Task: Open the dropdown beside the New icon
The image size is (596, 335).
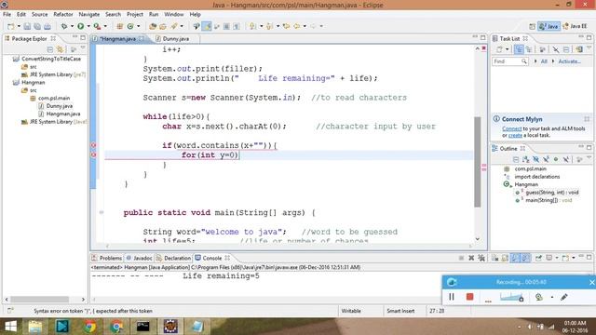Action: 19,26
